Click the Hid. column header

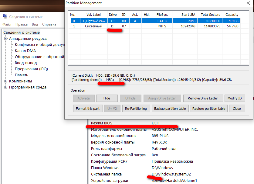(x=147, y=15)
